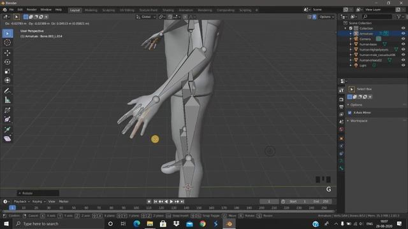
Task: Open the Object Constraints properties tab
Action: pyautogui.click(x=342, y=153)
